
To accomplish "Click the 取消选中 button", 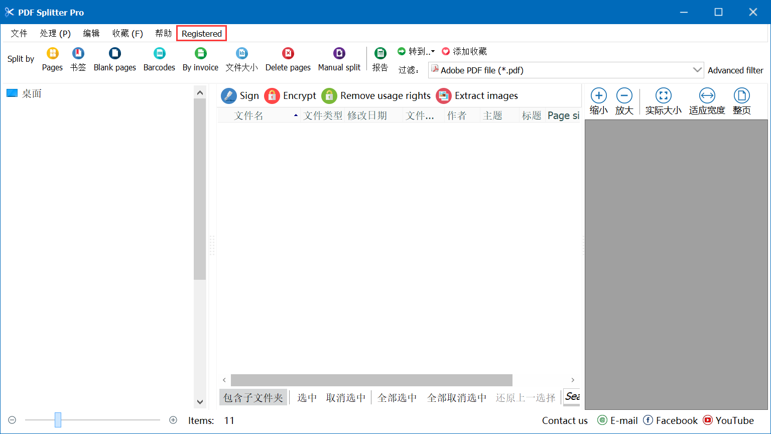I will point(346,397).
